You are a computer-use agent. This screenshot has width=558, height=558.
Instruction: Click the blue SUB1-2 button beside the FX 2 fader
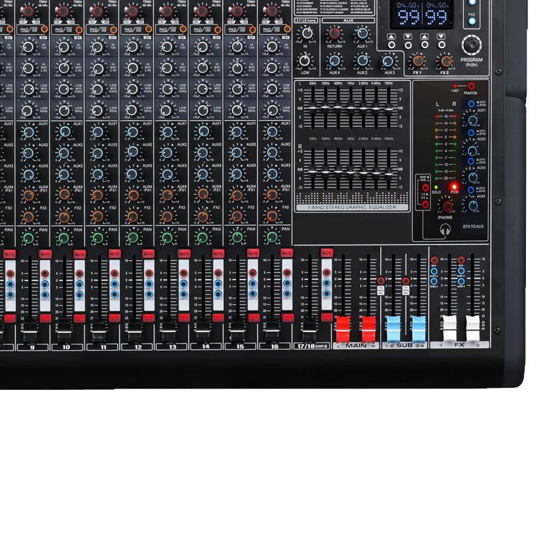click(461, 271)
